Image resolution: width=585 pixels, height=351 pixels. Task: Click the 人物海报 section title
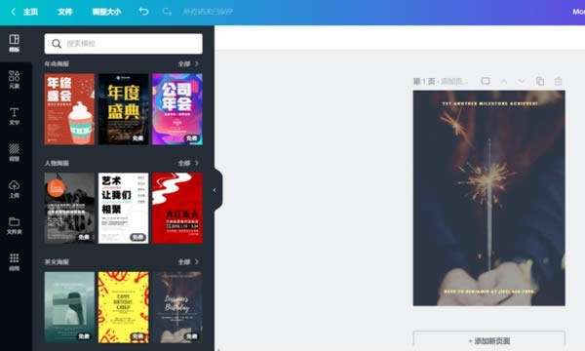(57, 163)
